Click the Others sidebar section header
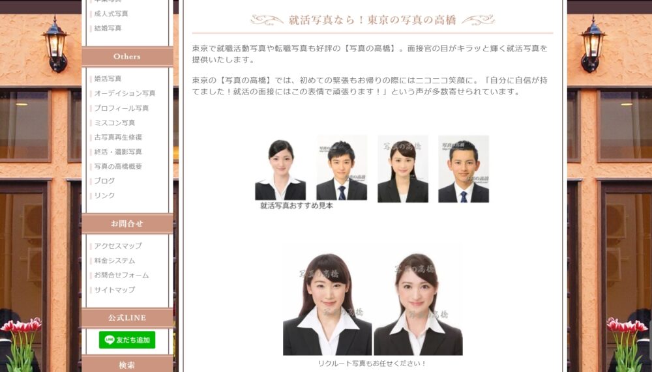The height and width of the screenshot is (372, 652). pyautogui.click(x=127, y=57)
